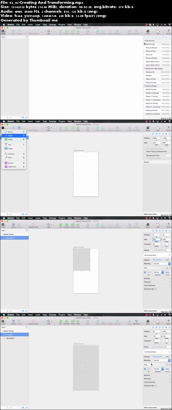Screen dimensions: 172x410
Task: Select the iPad Landscape artboard preset
Action: (157, 48)
